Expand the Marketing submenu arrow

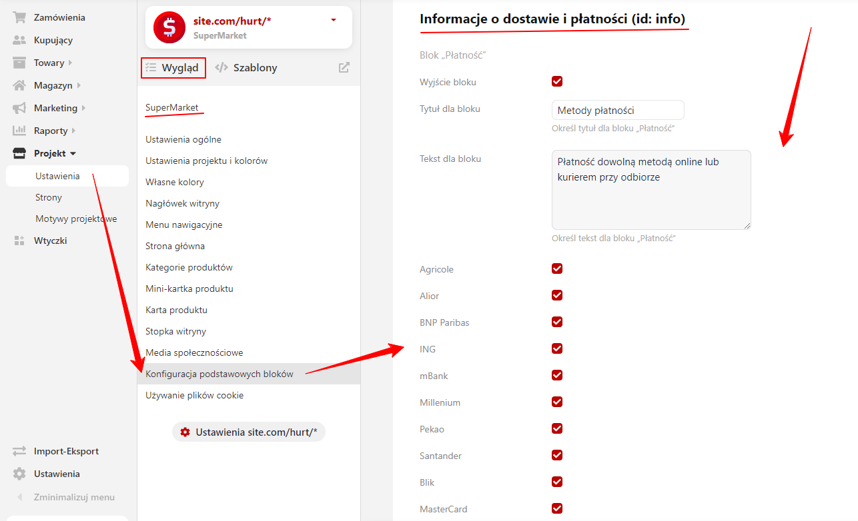(83, 108)
